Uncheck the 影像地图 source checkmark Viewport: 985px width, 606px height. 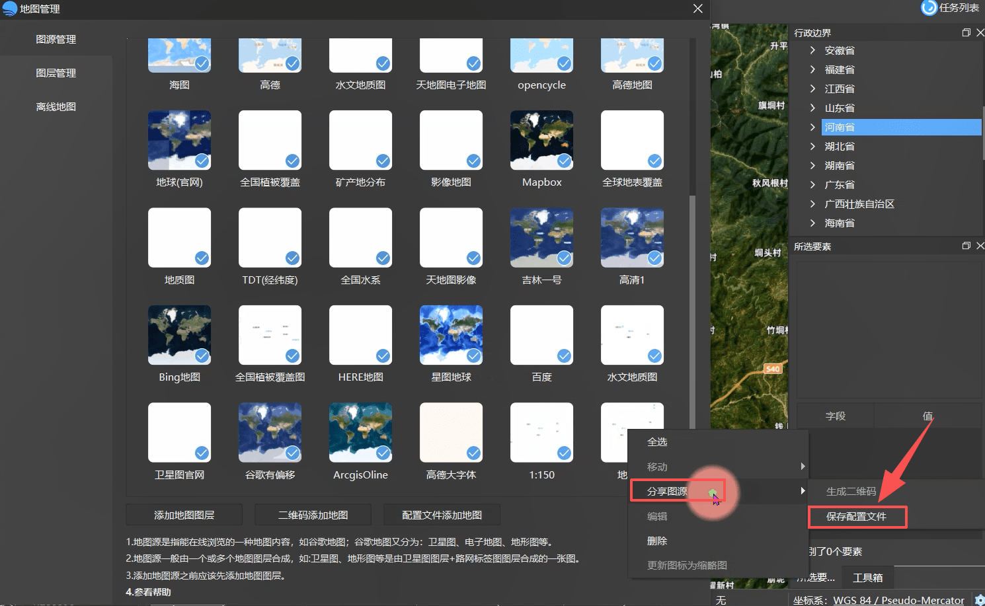473,161
